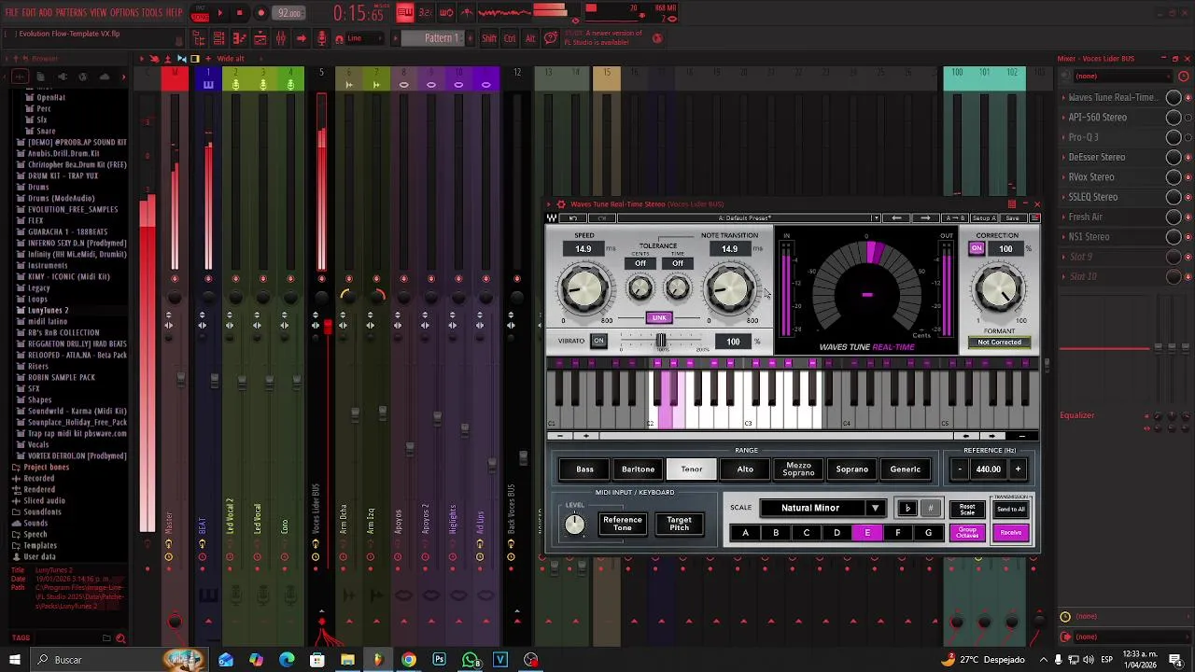
Task: Click the A to B copy button
Action: [955, 217]
